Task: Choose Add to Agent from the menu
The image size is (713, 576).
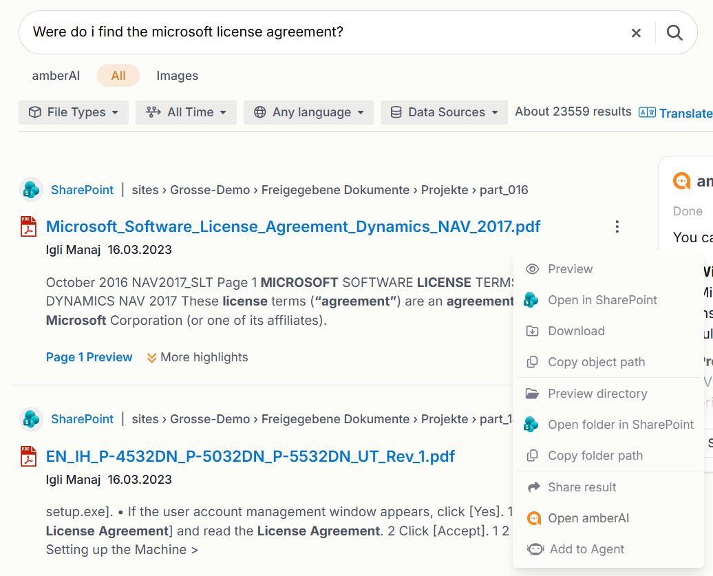Action: coord(608,549)
